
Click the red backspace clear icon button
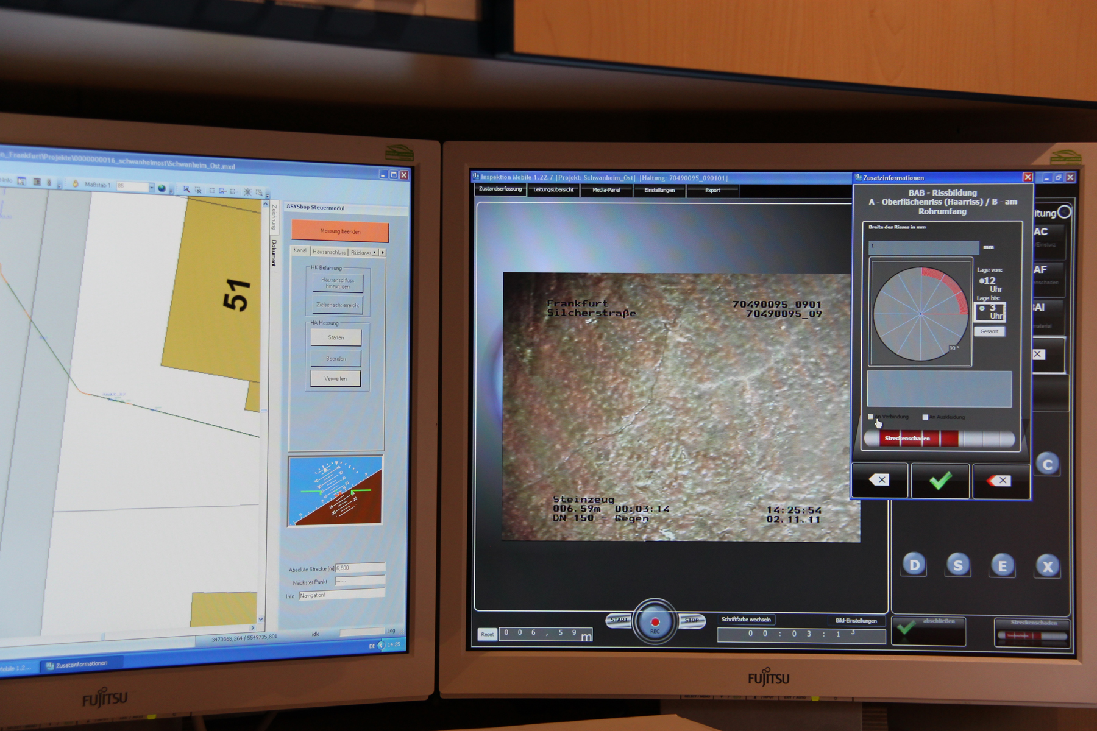pos(1001,481)
